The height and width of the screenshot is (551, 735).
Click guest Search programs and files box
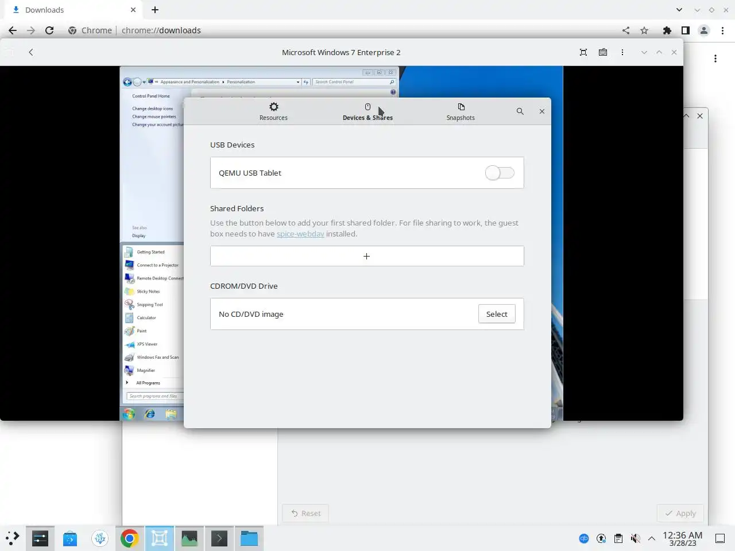pyautogui.click(x=155, y=396)
